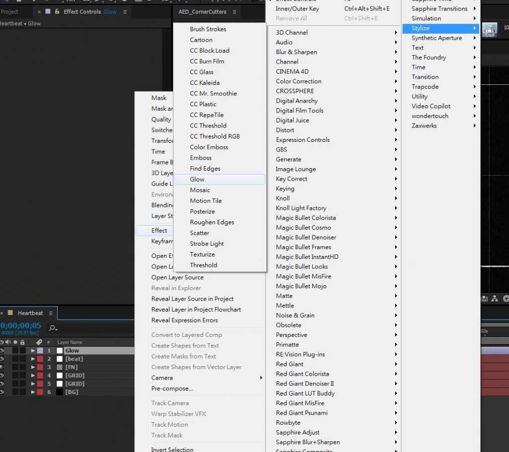Select Glow from the Stylize submenu
The height and width of the screenshot is (452, 509).
[197, 179]
